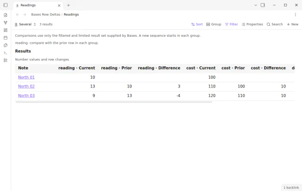The height and width of the screenshot is (191, 302).
Task: Open the more options vertical dots
Action: click(295, 15)
